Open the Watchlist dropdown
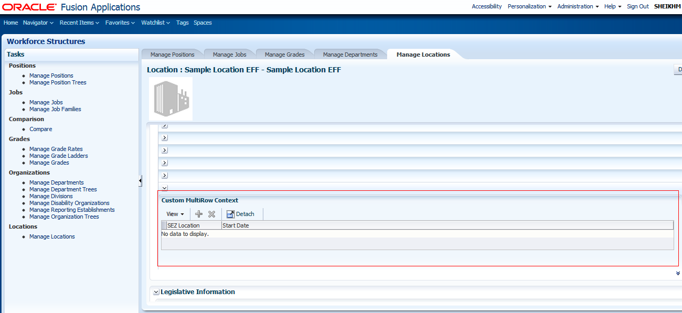The width and height of the screenshot is (682, 313). coord(155,23)
